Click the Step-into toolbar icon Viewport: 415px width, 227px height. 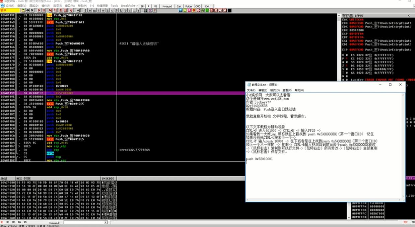coord(50,10)
